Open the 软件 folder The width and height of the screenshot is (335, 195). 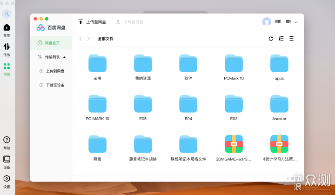coord(188,63)
